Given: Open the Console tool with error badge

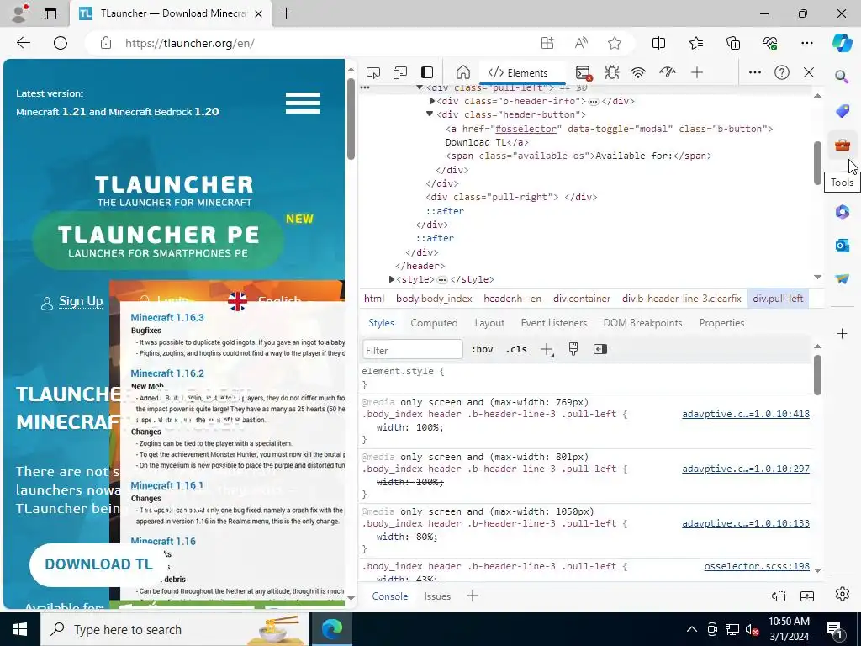Looking at the screenshot, I should click(x=584, y=72).
